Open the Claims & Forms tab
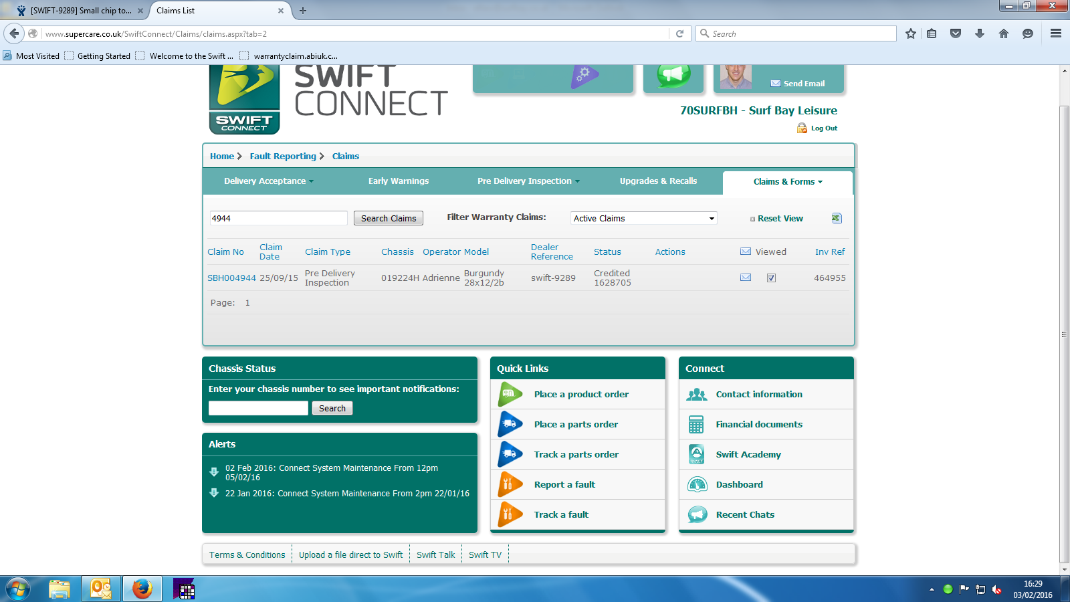The width and height of the screenshot is (1070, 602). click(x=787, y=182)
